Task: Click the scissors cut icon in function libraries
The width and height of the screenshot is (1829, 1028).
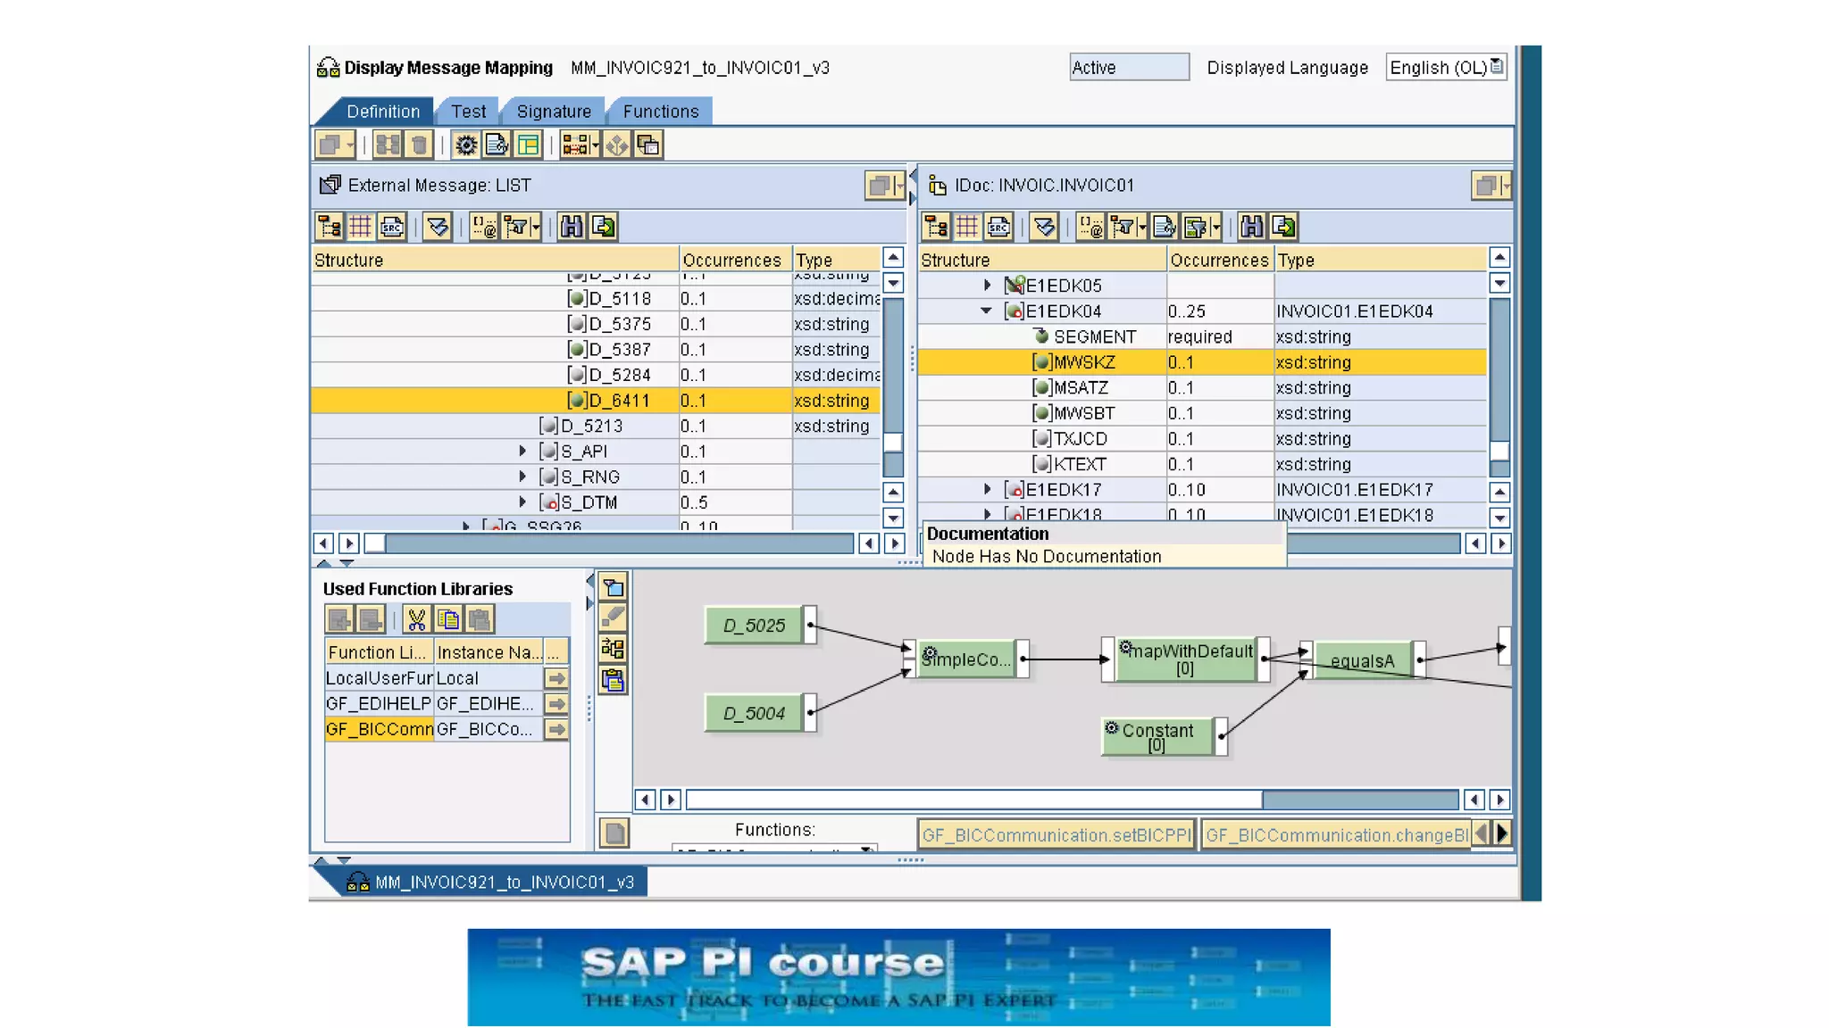Action: tap(416, 619)
